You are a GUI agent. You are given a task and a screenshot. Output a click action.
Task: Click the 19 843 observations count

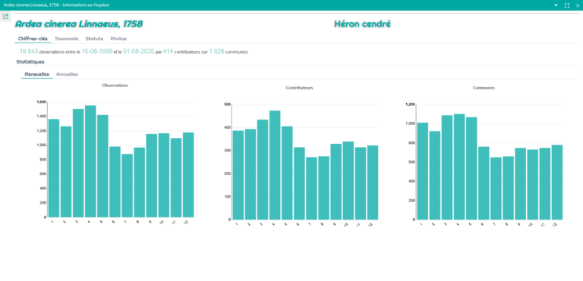(29, 52)
